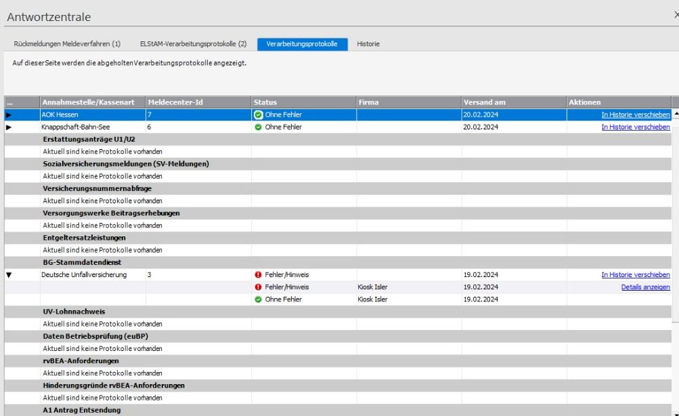Image resolution: width=679 pixels, height=416 pixels.
Task: Click A1 Antrag Entsendung group header
Action: [338, 411]
